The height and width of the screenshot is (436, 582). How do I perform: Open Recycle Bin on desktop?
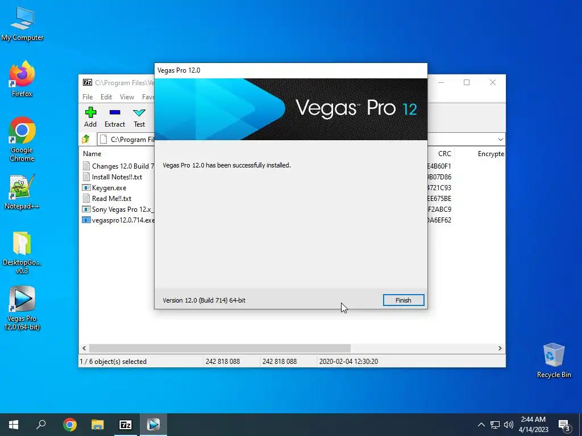(x=554, y=360)
